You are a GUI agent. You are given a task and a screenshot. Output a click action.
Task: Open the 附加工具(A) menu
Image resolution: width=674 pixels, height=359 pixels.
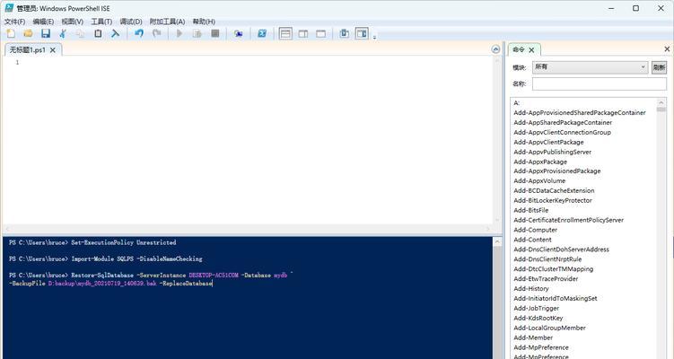click(x=167, y=22)
